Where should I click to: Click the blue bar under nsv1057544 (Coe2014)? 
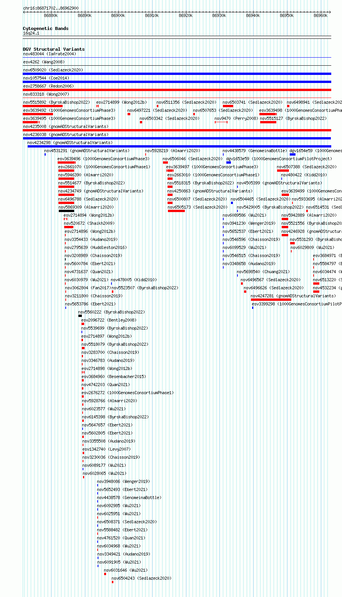[177, 82]
